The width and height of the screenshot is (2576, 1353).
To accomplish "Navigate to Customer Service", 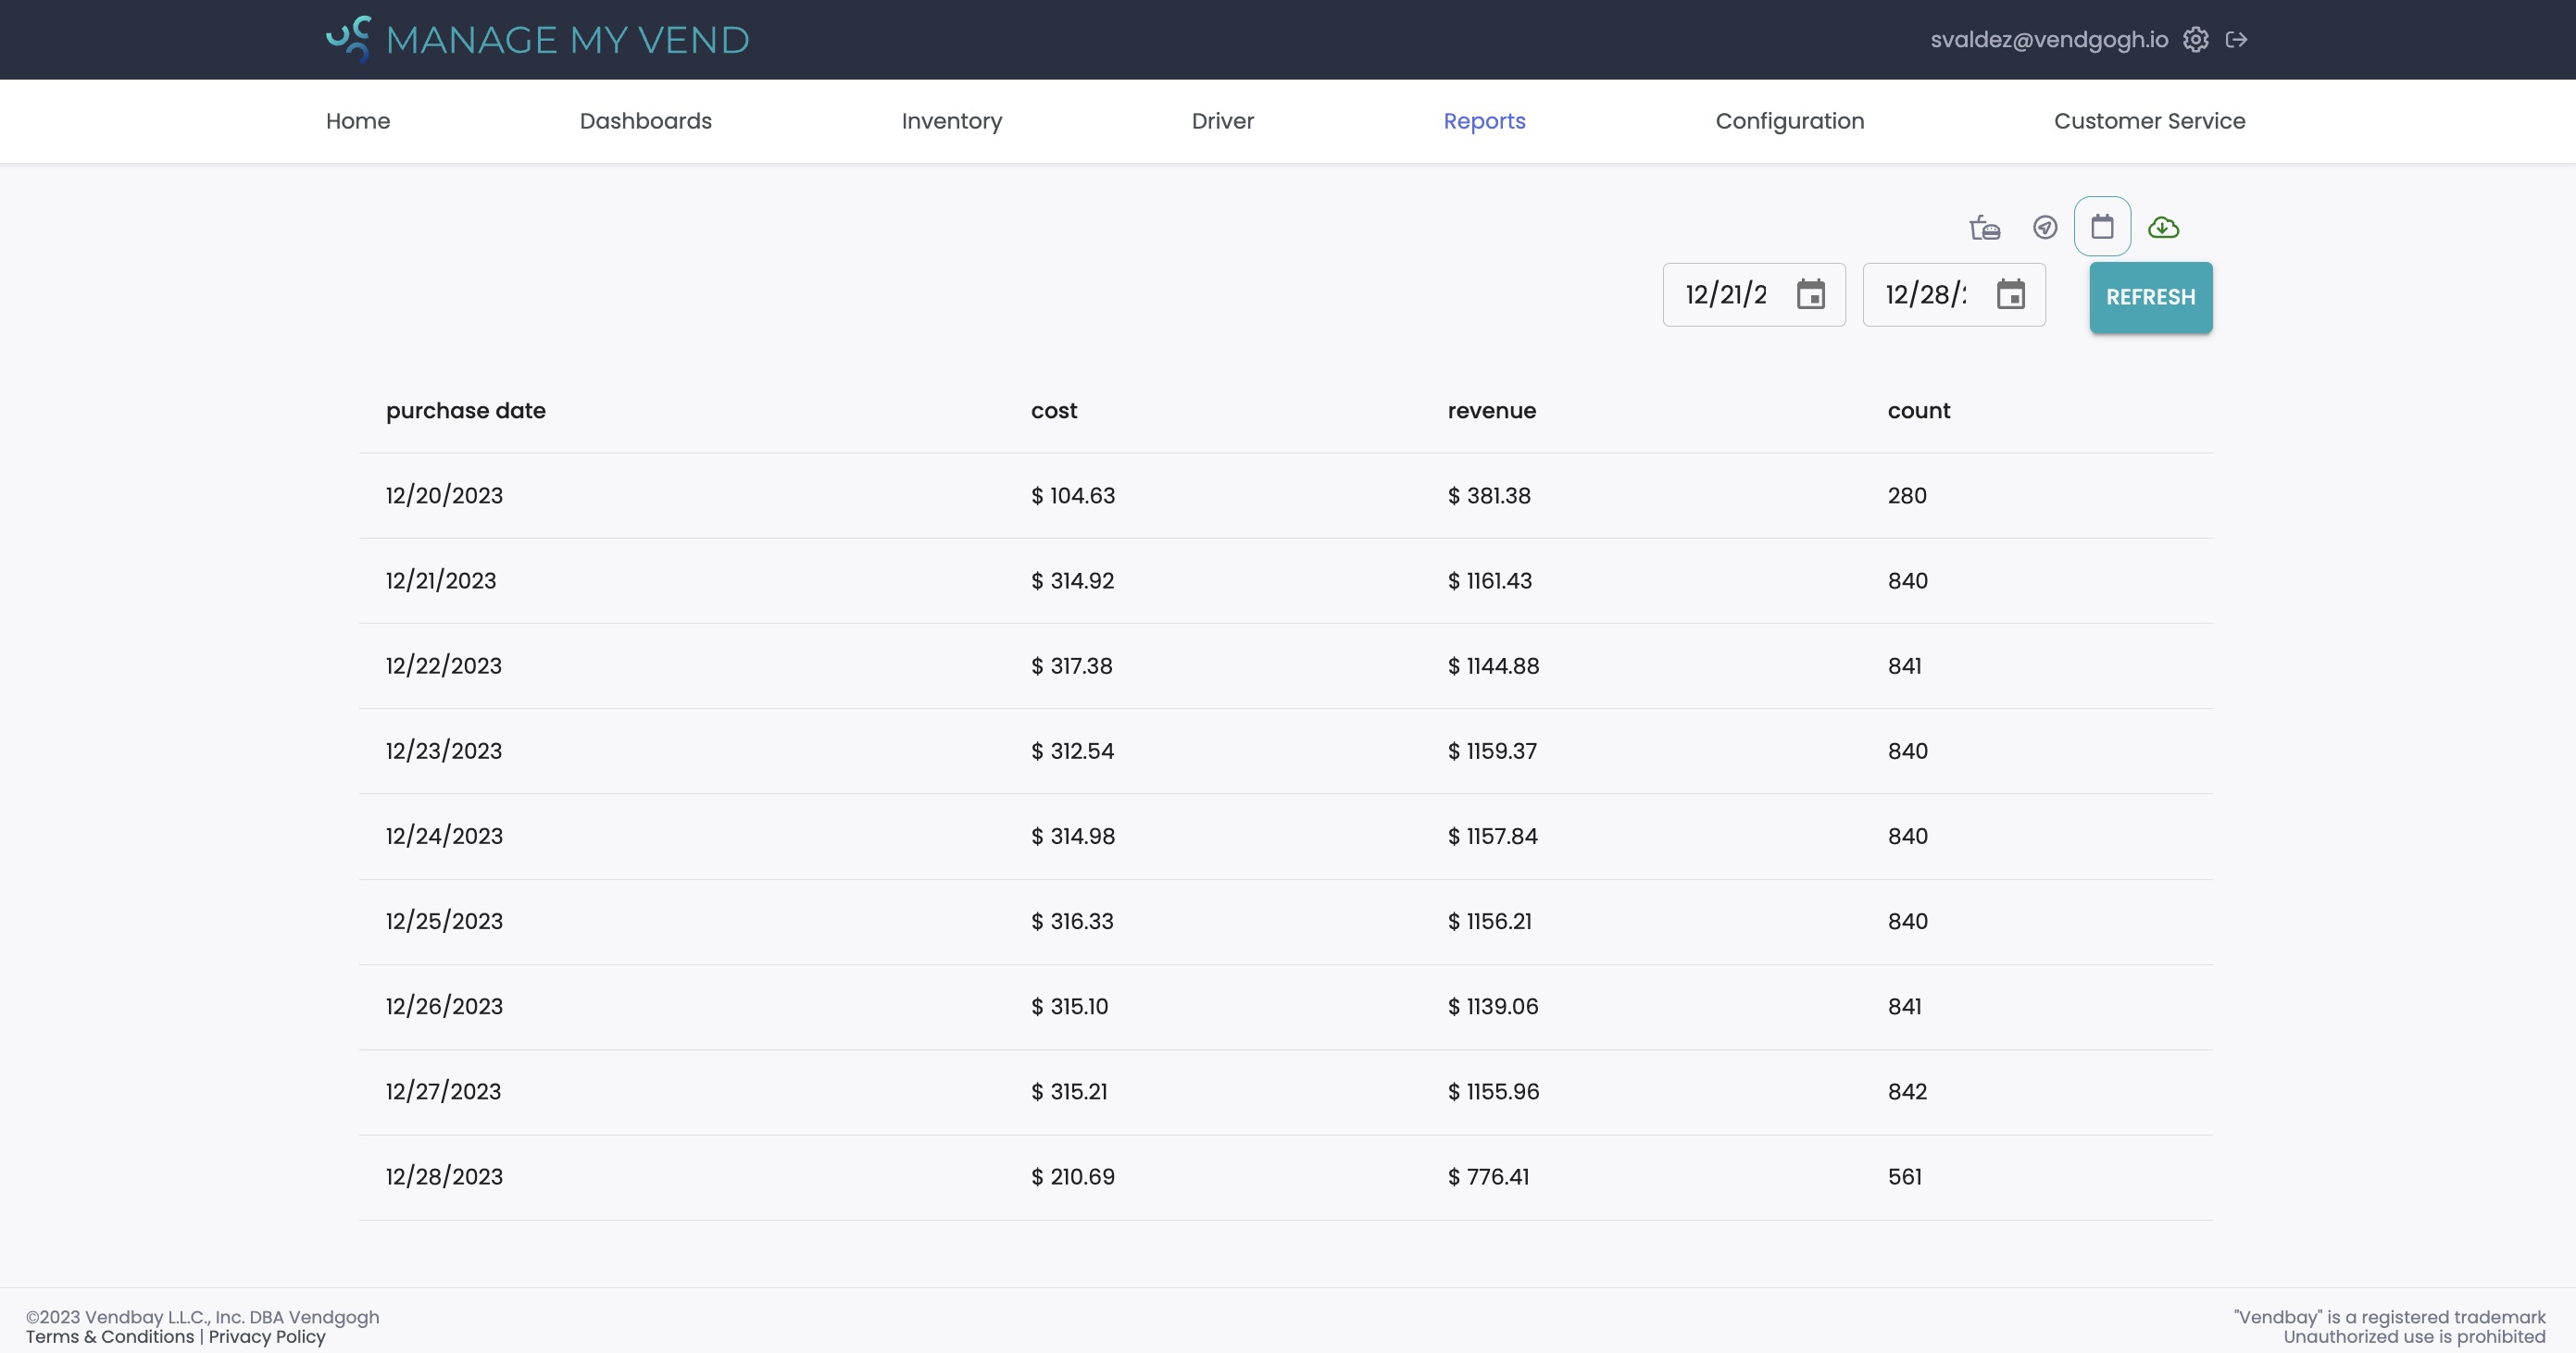I will tap(2149, 121).
